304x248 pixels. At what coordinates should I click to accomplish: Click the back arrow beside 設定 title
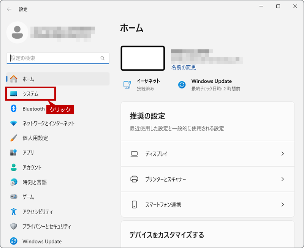(x=9, y=9)
